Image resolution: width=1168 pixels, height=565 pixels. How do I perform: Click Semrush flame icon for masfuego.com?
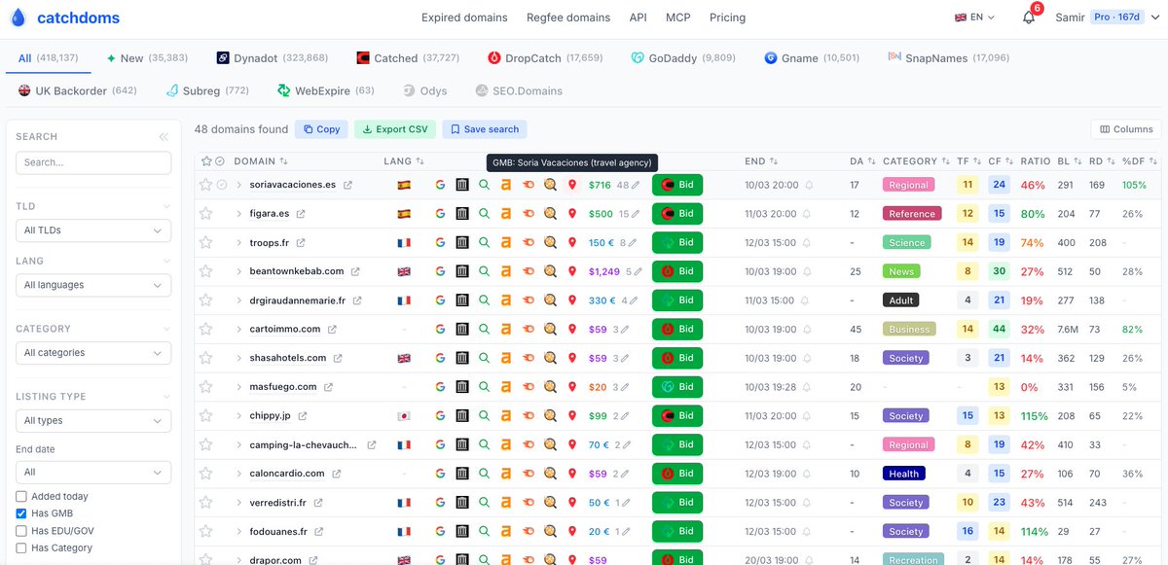pyautogui.click(x=529, y=387)
